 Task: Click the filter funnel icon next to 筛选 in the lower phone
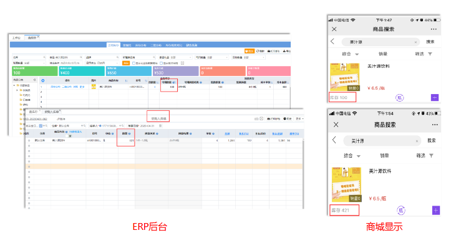(x=431, y=155)
